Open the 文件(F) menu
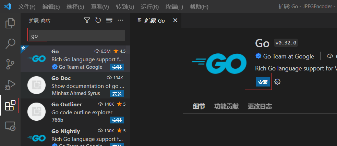This screenshot has width=337, height=146. tap(27, 7)
